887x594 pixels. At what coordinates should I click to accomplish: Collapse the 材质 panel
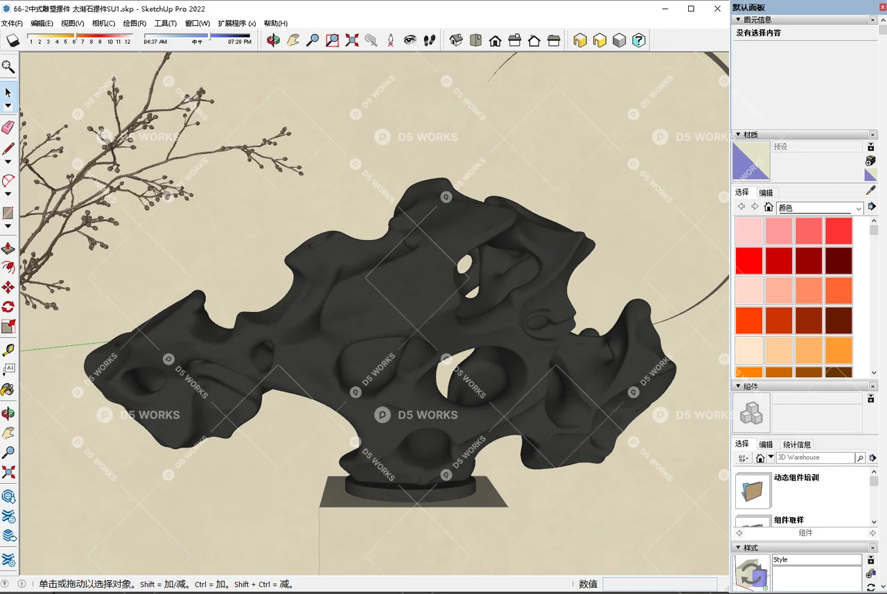[x=739, y=134]
